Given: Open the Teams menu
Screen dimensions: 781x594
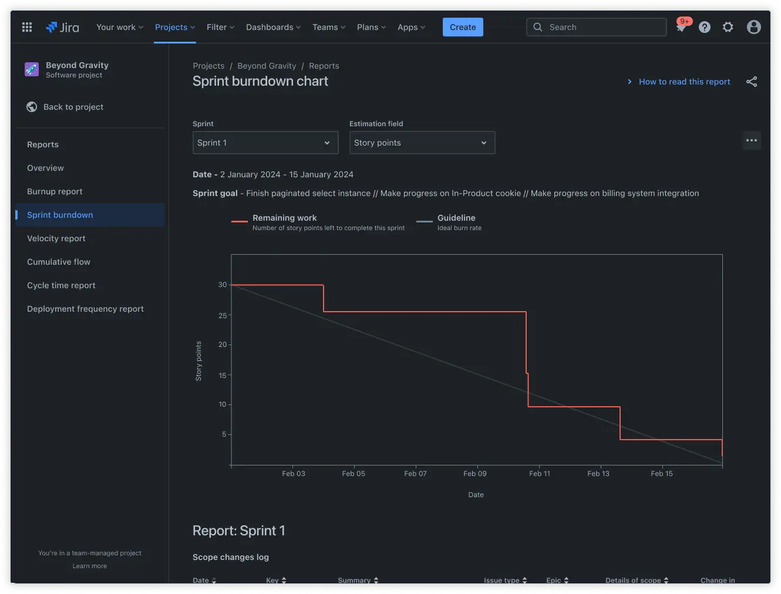Looking at the screenshot, I should click(329, 27).
